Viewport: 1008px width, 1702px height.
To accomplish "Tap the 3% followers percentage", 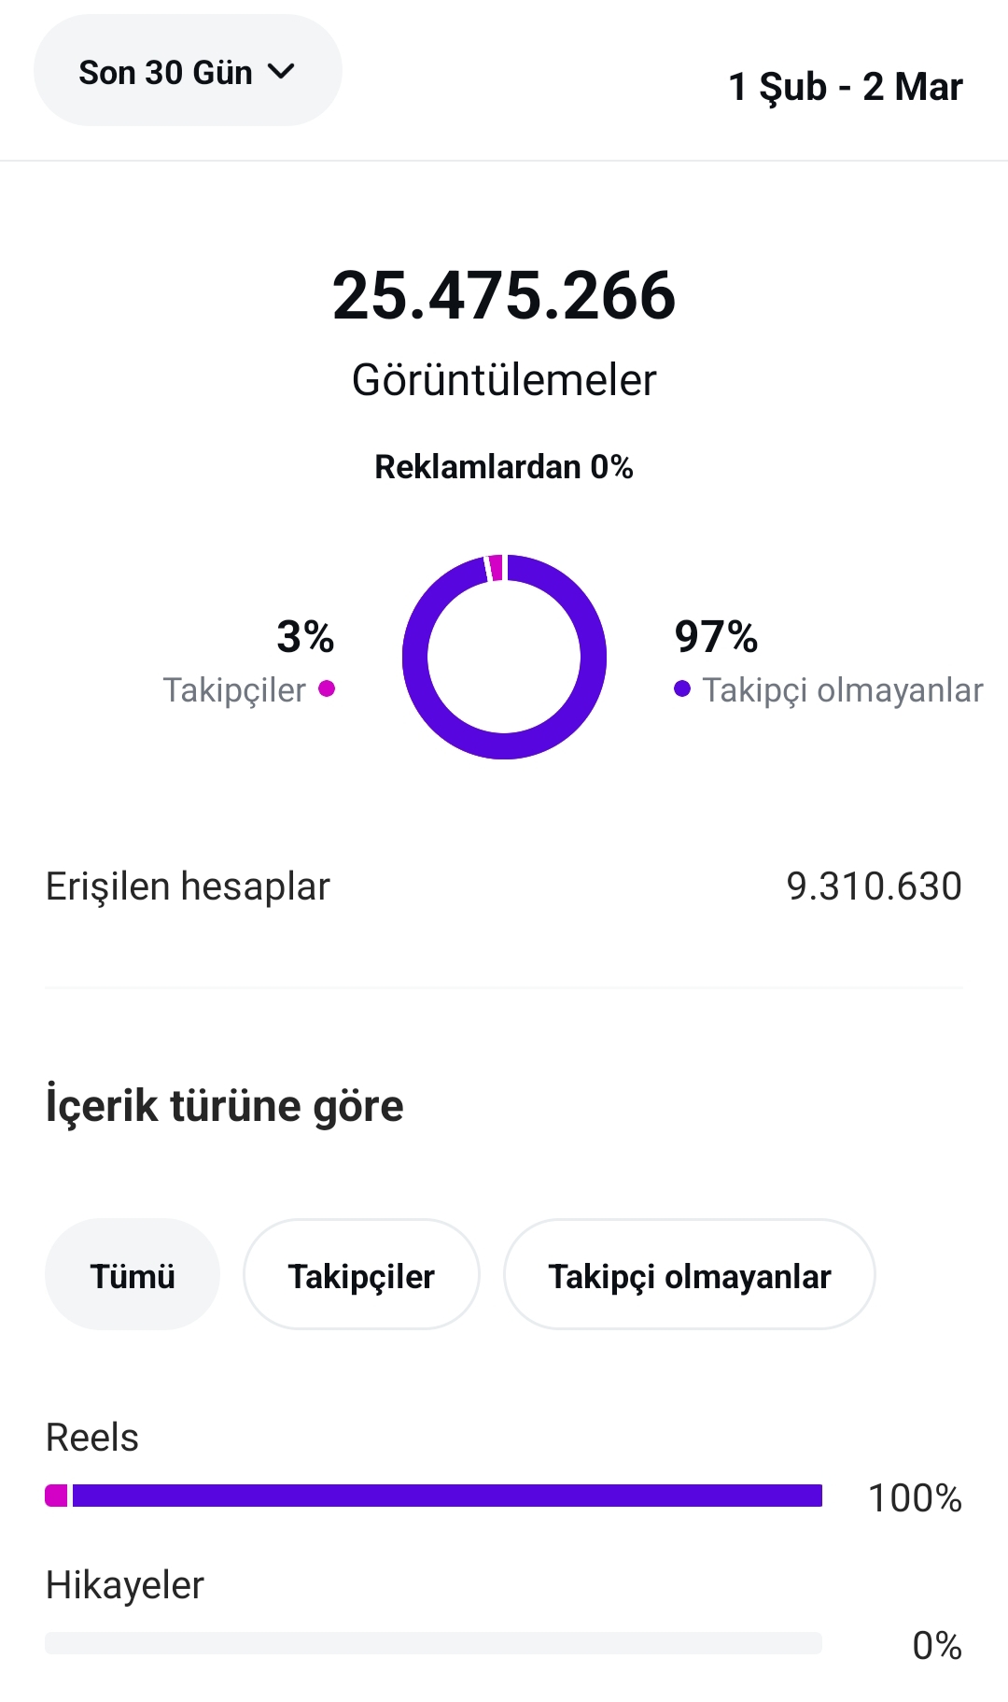I will 305,636.
